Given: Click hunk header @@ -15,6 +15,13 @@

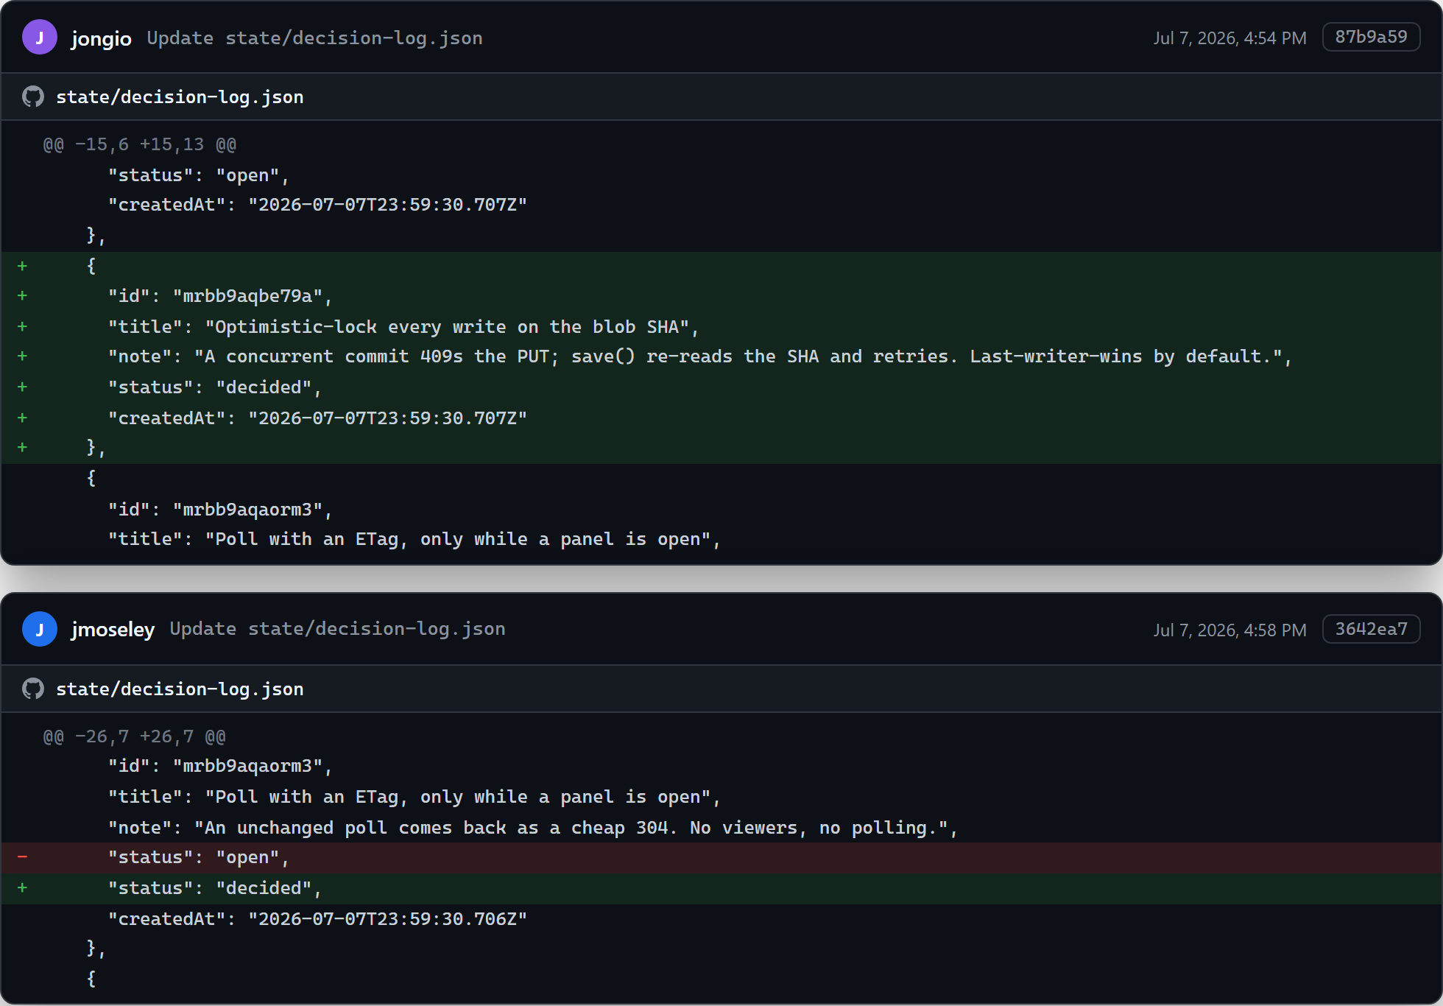Looking at the screenshot, I should click(140, 144).
